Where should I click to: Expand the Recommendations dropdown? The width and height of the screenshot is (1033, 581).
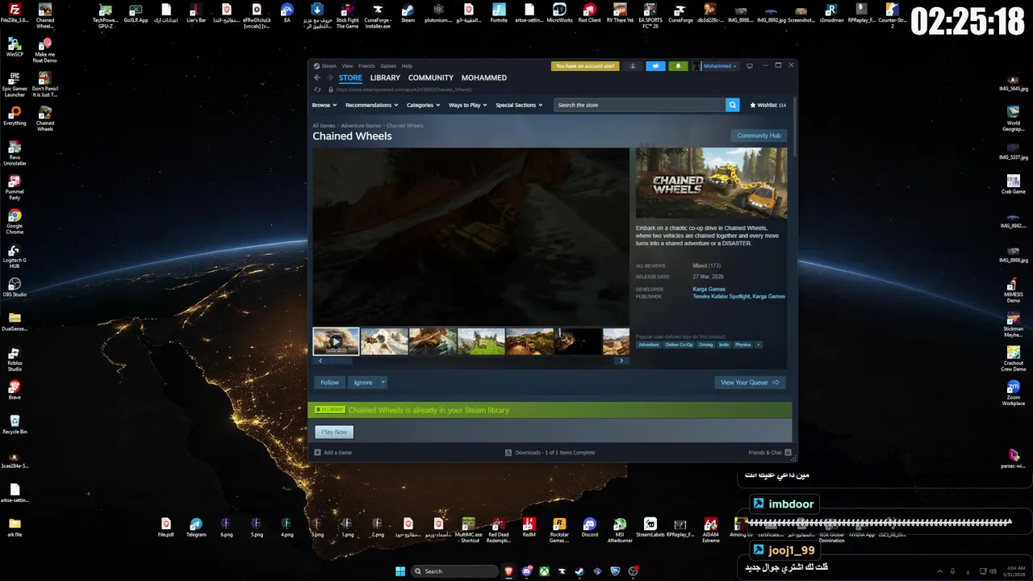pyautogui.click(x=371, y=105)
